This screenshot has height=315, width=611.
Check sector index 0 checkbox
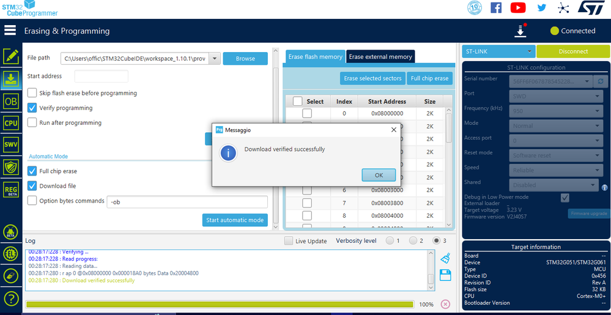tap(307, 113)
